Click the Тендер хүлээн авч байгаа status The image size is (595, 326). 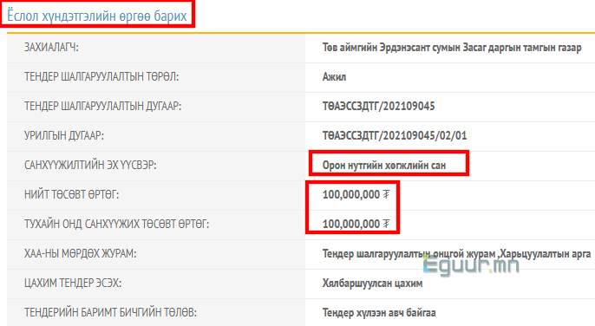[379, 313]
